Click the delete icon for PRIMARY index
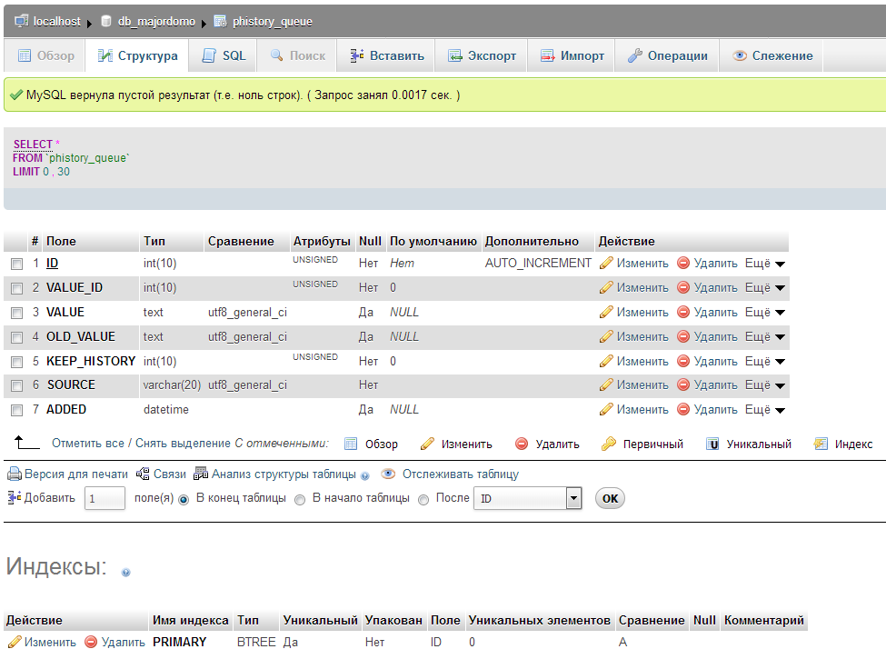The image size is (886, 659). click(91, 643)
